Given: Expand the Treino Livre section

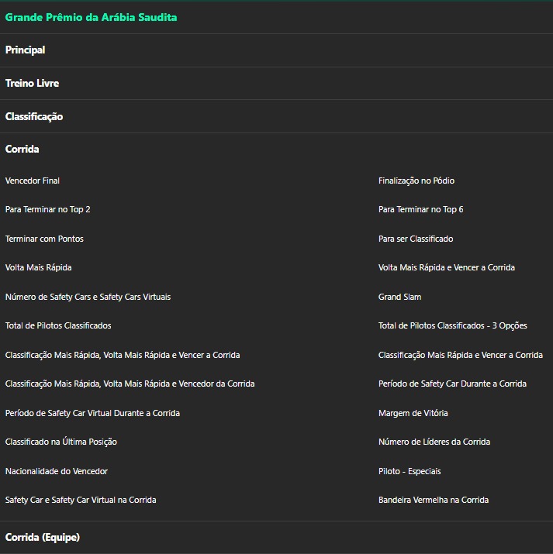Looking at the screenshot, I should (x=32, y=84).
